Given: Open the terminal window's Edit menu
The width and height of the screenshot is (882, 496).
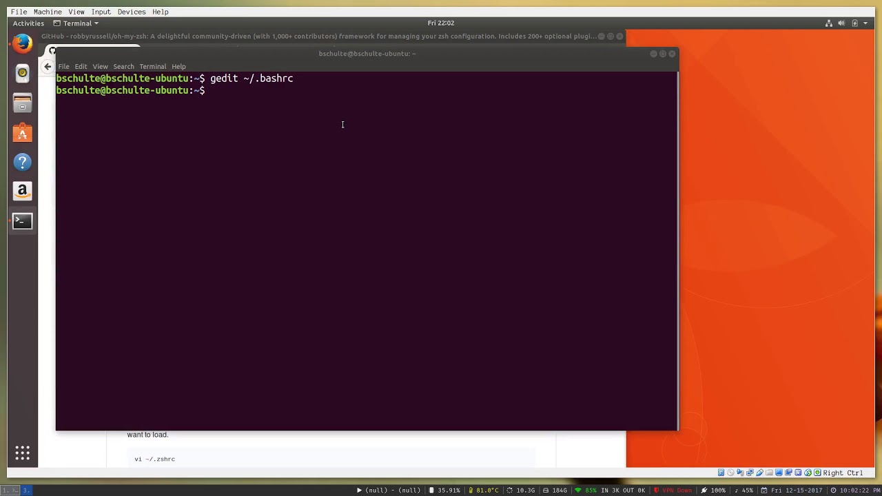Looking at the screenshot, I should pos(81,67).
